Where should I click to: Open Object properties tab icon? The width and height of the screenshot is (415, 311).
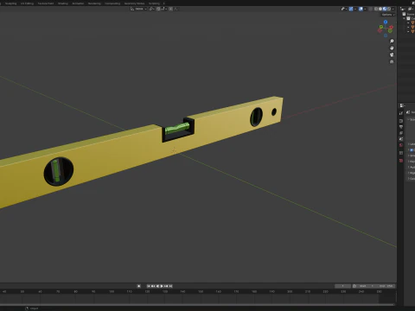click(401, 153)
